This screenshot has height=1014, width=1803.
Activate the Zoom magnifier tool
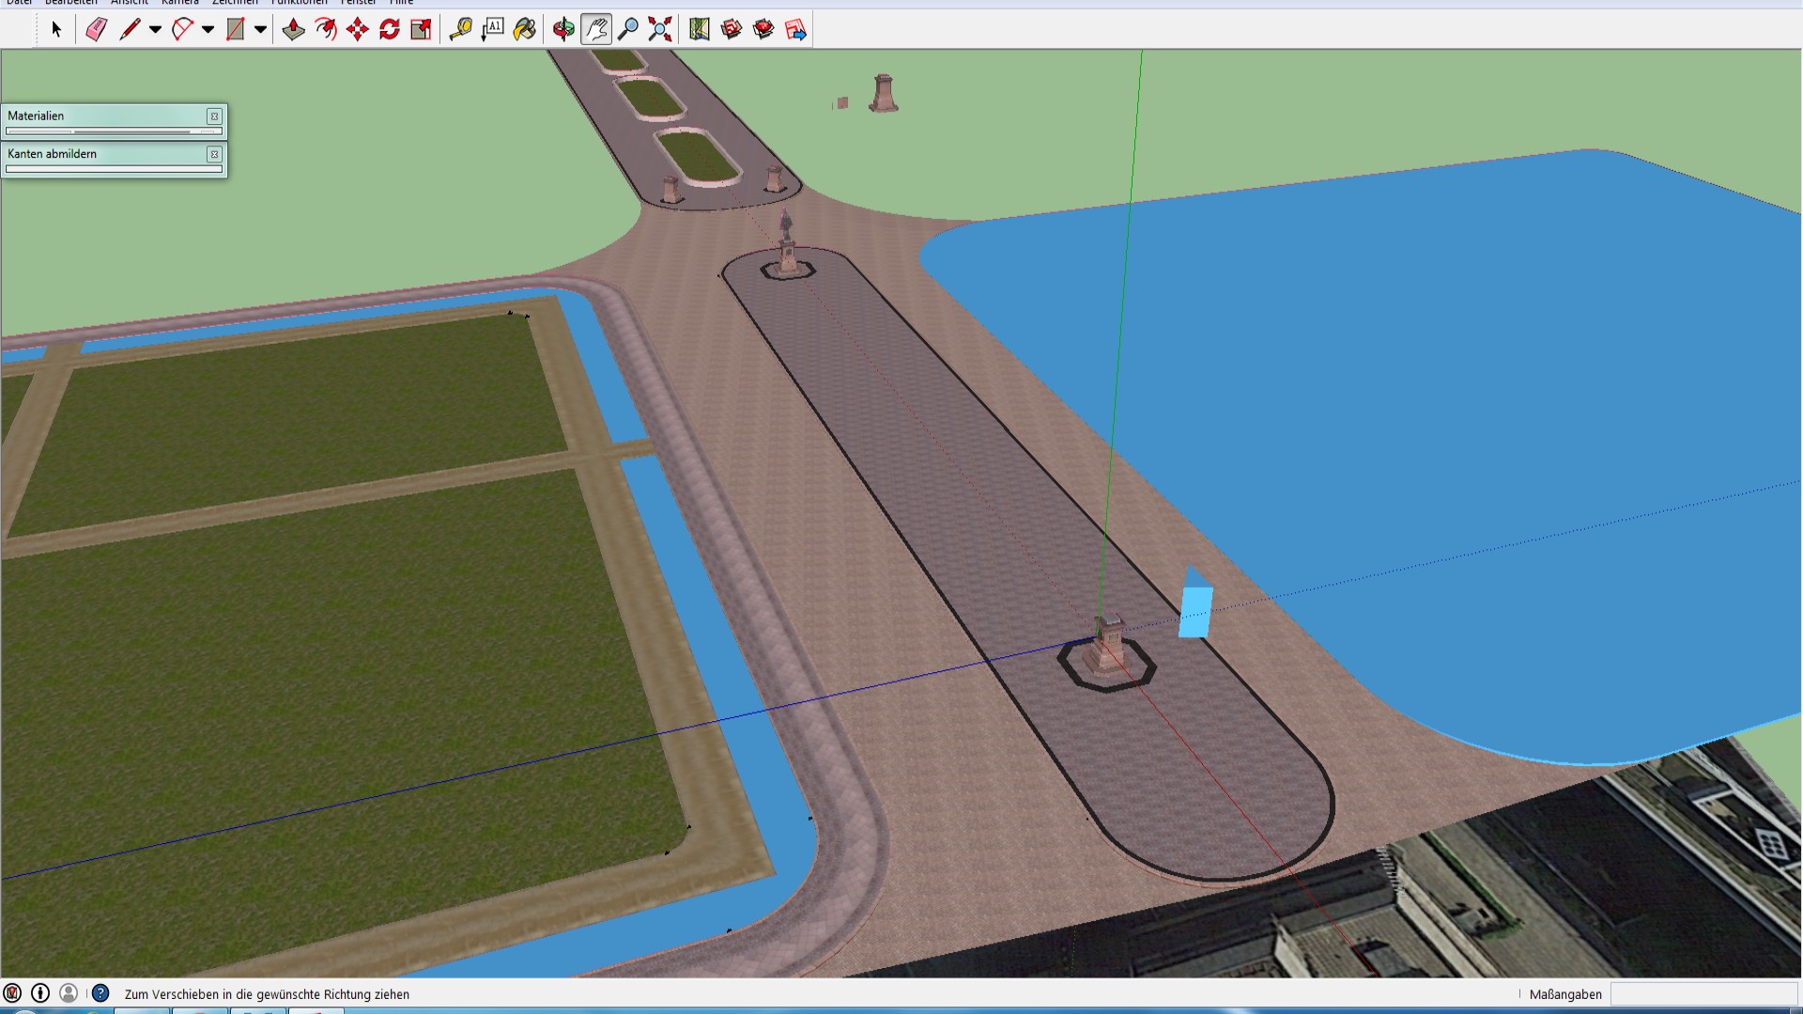[628, 30]
